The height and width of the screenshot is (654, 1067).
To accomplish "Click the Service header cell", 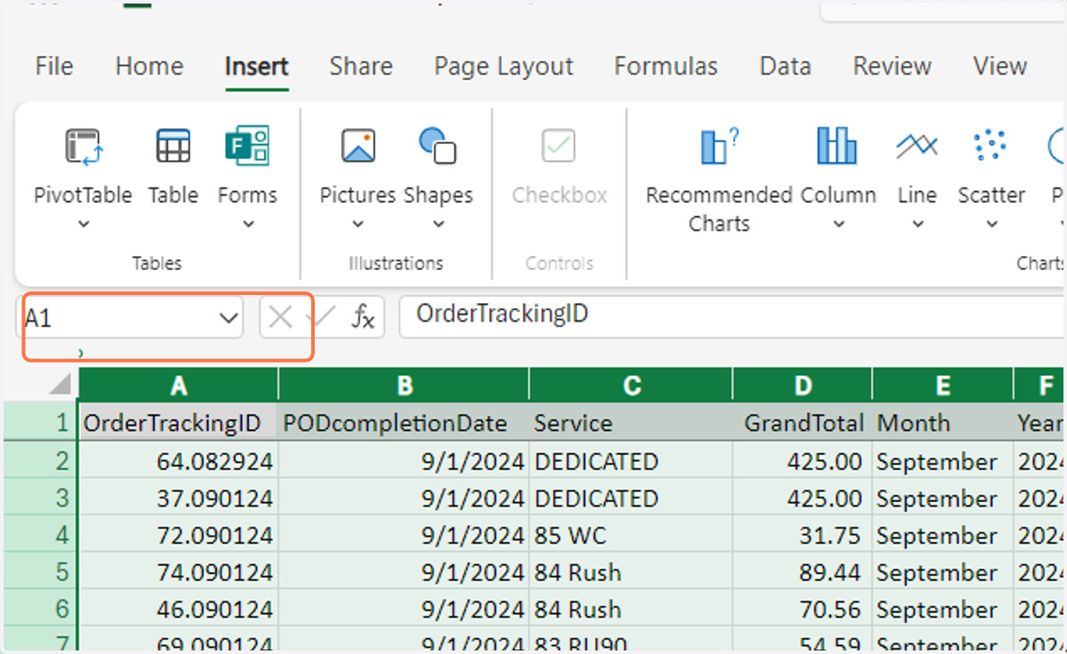I will (631, 423).
